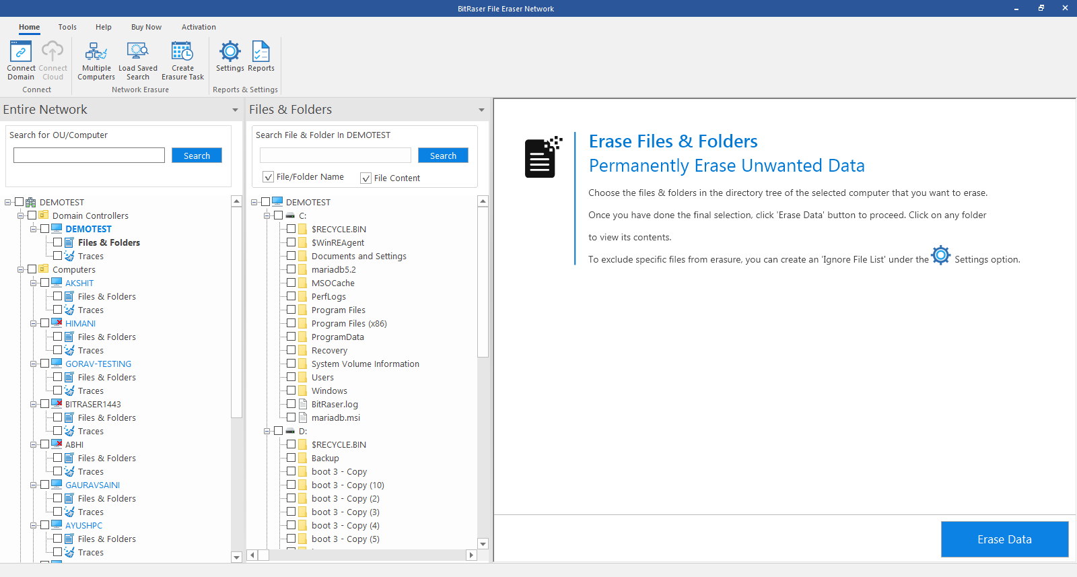Image resolution: width=1077 pixels, height=577 pixels.
Task: Click the HIMANI offline computer icon
Action: pyautogui.click(x=57, y=323)
